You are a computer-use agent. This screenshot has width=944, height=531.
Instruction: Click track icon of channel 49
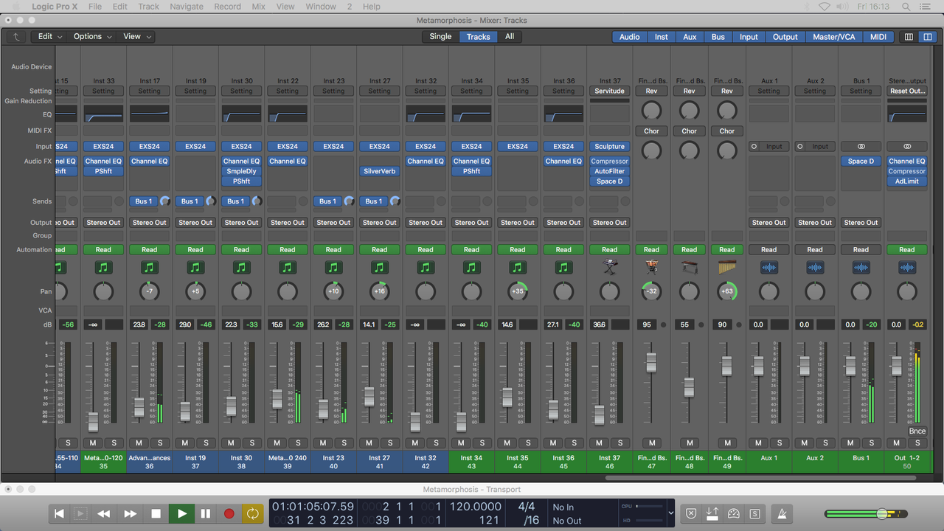click(727, 267)
